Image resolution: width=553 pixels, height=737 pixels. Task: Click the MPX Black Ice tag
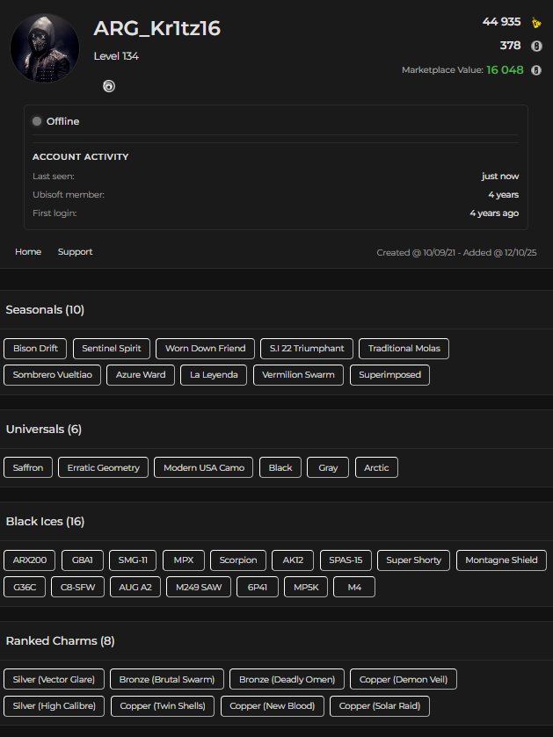184,560
